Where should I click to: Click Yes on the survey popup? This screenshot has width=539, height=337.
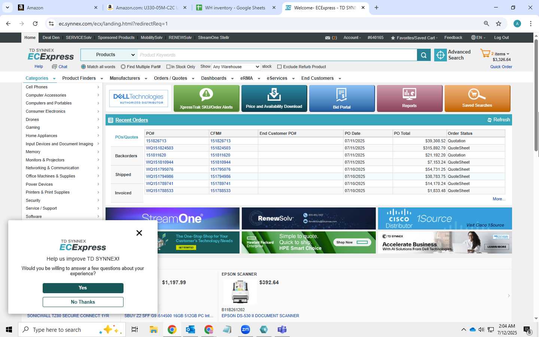coord(83,288)
